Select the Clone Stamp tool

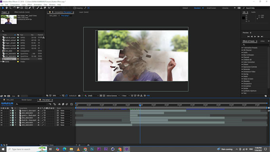pos(41,8)
